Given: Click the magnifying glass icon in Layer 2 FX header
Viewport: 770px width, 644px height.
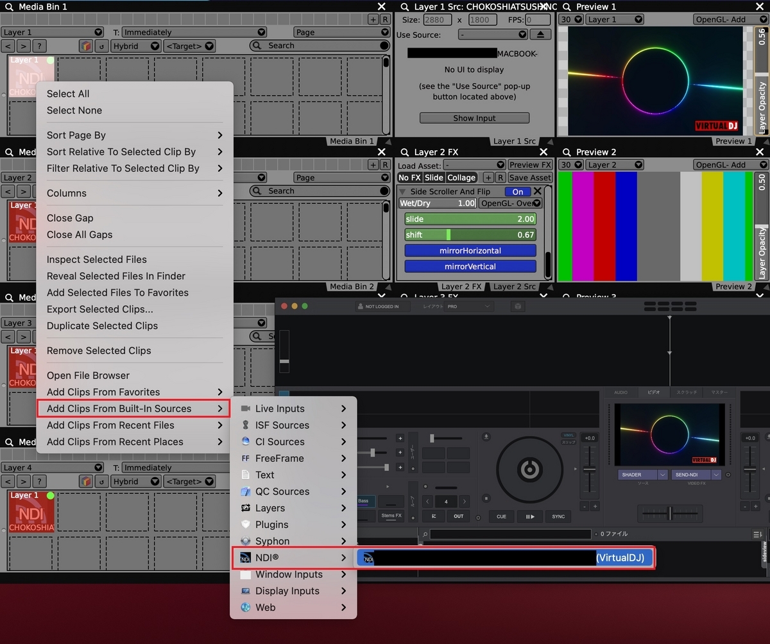Looking at the screenshot, I should [x=404, y=152].
